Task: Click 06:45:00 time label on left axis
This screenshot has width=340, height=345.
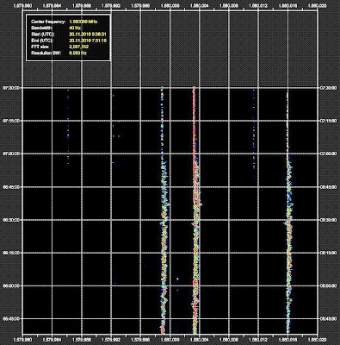Action: [11, 187]
